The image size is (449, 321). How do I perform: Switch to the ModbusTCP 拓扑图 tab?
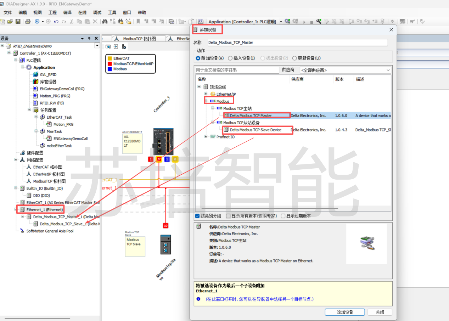tap(139, 39)
